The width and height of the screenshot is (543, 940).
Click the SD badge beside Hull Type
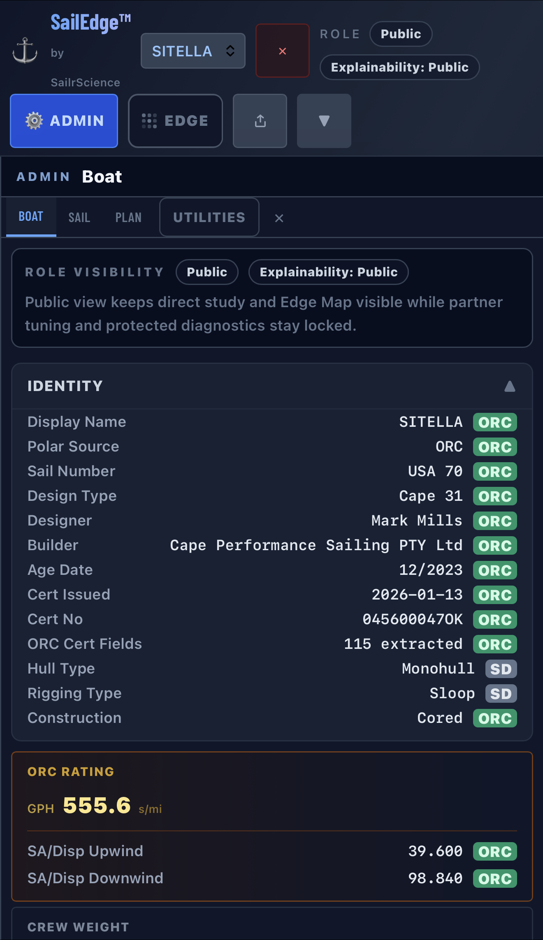(501, 669)
